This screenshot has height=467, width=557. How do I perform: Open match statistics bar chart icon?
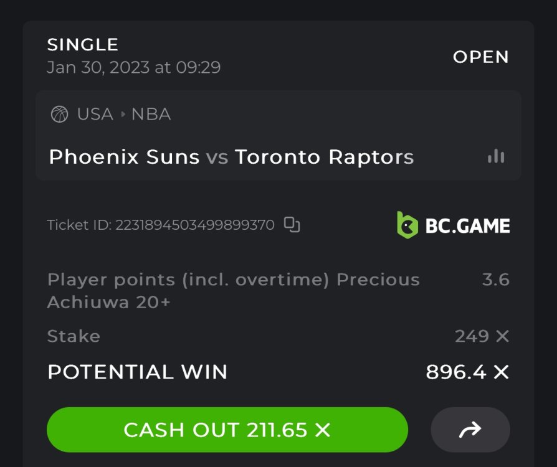coord(496,156)
